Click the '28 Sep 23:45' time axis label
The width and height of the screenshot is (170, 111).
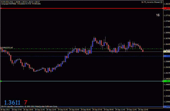pos(51,110)
